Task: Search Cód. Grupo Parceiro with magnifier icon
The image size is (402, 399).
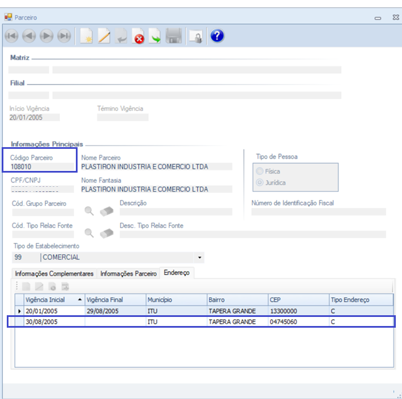Action: click(x=89, y=212)
